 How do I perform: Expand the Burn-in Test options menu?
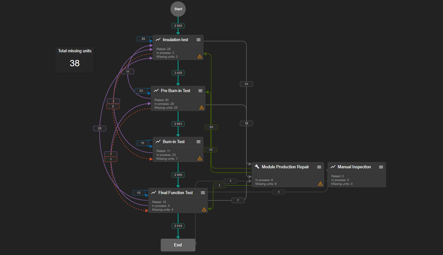(199, 142)
